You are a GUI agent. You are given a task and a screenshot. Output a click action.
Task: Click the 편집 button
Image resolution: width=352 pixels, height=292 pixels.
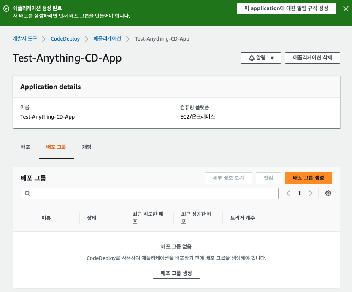click(x=268, y=178)
